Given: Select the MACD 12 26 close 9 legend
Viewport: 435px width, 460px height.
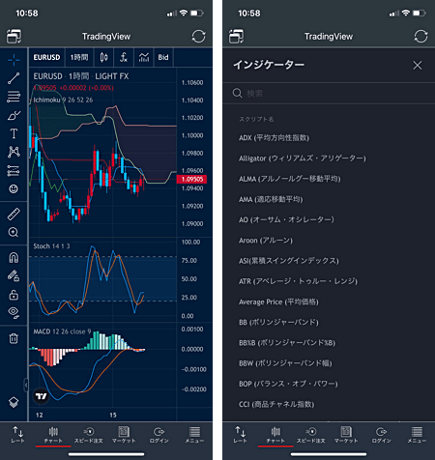Looking at the screenshot, I should [x=62, y=331].
